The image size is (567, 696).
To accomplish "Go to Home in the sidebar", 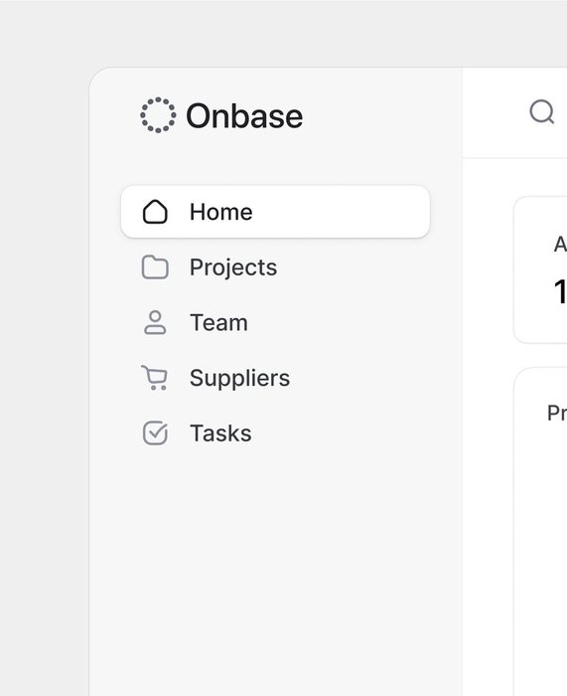I will (275, 212).
